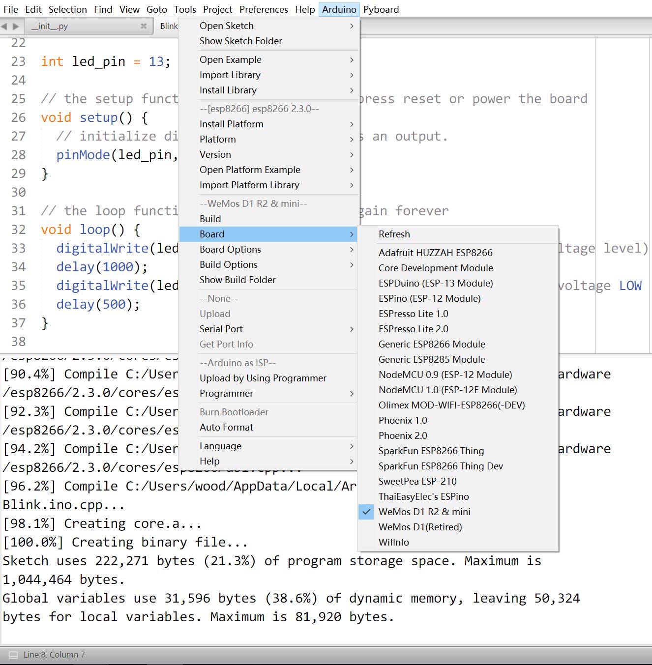Viewport: 652px width, 665px height.
Task: Select Adafruit HUZZAH ESP8266 board
Action: point(458,253)
